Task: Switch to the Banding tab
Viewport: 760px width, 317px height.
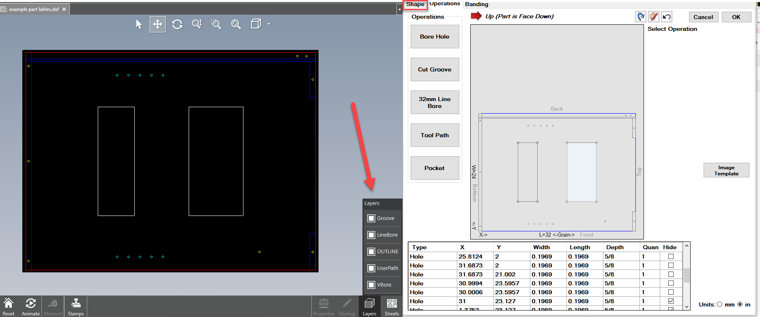Action: [476, 4]
